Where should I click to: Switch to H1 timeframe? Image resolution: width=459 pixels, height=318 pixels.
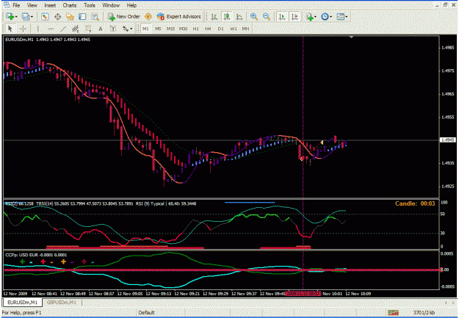(196, 29)
